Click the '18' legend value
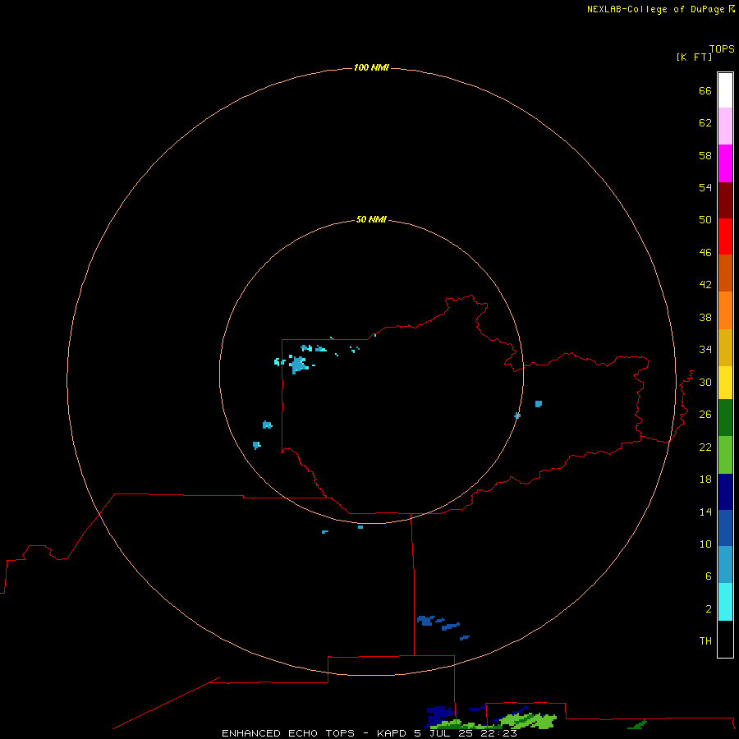Screen dimensions: 739x739 point(705,480)
